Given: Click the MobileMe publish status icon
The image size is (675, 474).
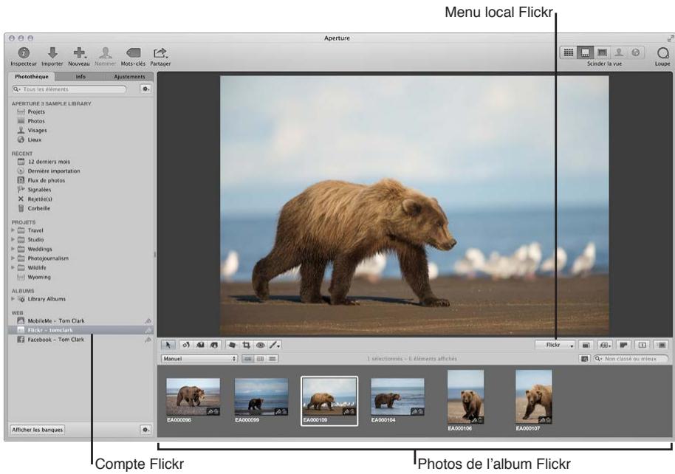Looking at the screenshot, I should coord(148,321).
